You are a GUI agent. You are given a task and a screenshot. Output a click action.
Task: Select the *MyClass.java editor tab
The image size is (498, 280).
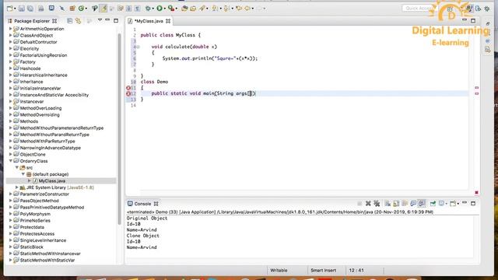(x=149, y=21)
